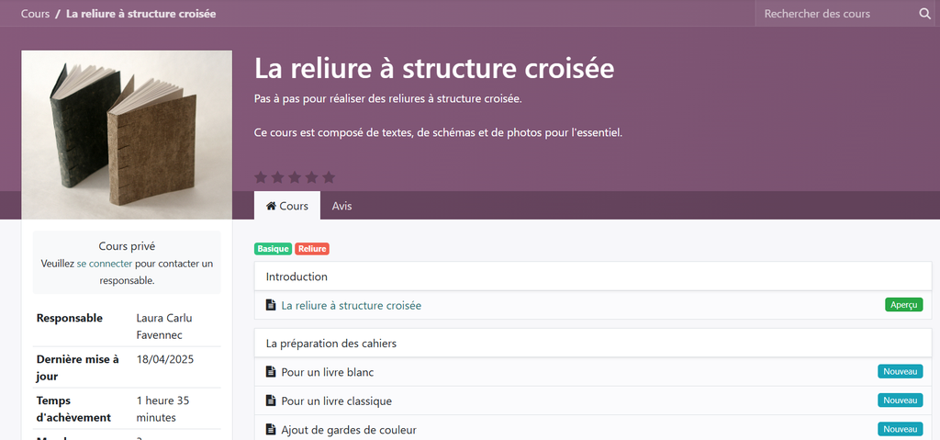This screenshot has height=440, width=940.
Task: Filter by the Reliure tag
Action: click(x=312, y=249)
